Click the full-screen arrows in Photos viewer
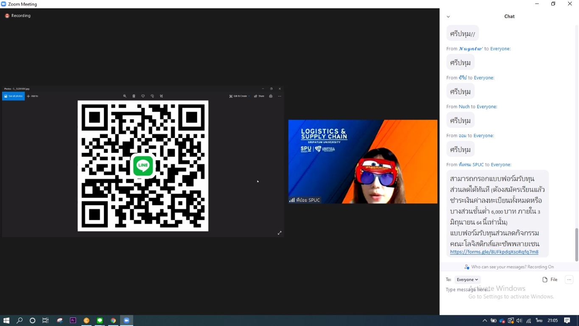Viewport: 579px width, 326px height. (x=280, y=233)
